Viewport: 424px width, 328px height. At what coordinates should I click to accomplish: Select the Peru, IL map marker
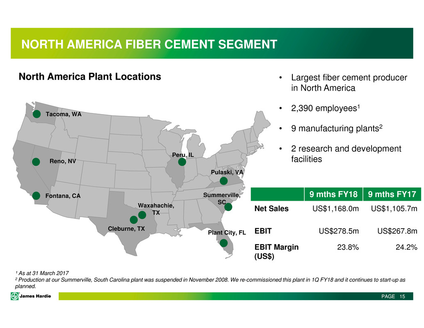[182, 162]
